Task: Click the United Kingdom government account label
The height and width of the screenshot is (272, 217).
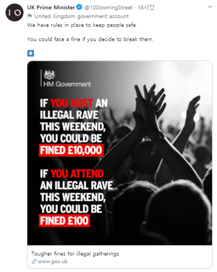Action: coord(82,16)
